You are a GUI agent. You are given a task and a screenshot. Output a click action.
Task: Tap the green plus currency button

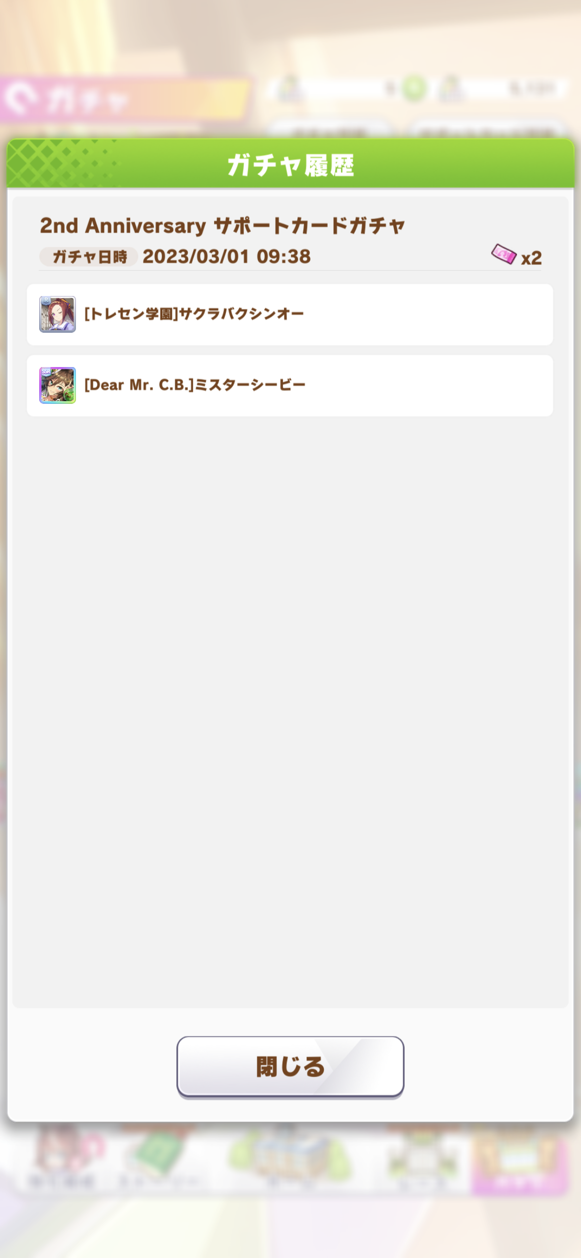tap(414, 89)
